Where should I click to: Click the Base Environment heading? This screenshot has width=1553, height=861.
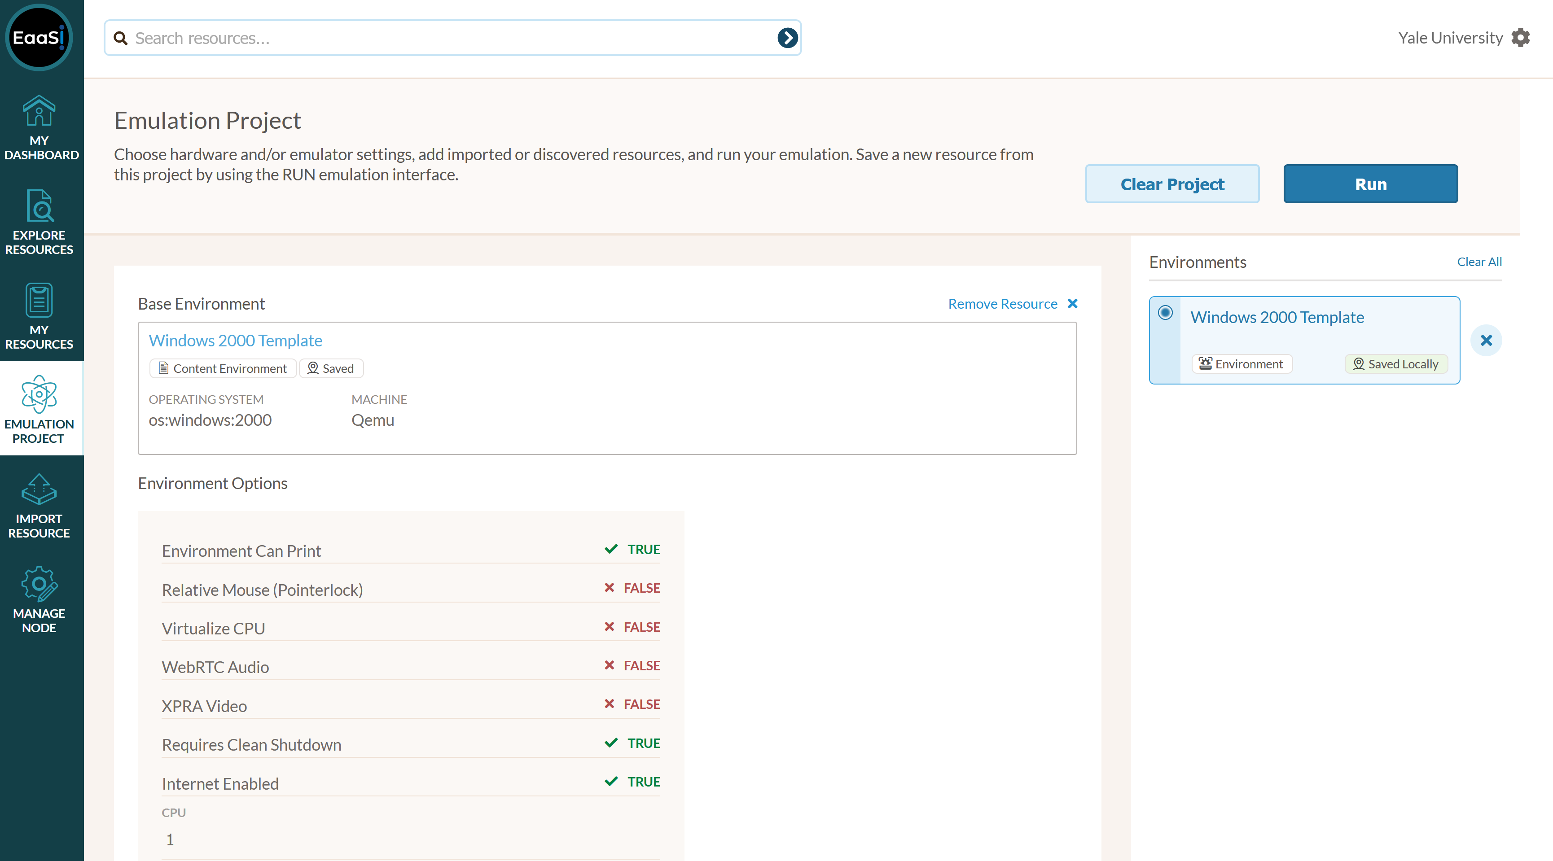(x=202, y=304)
